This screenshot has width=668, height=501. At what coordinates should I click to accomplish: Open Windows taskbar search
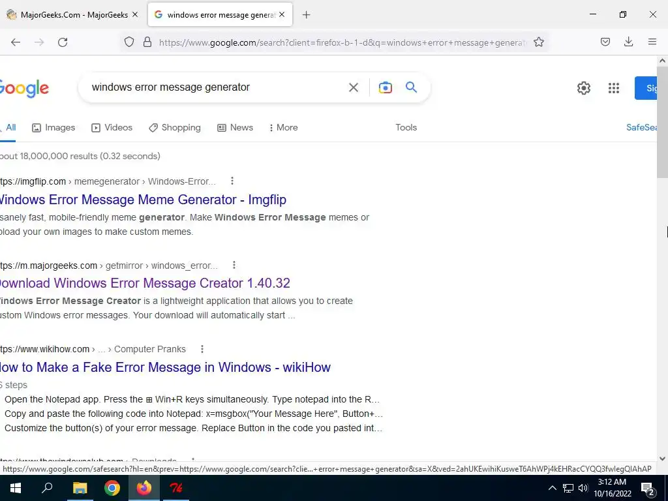[47, 488]
